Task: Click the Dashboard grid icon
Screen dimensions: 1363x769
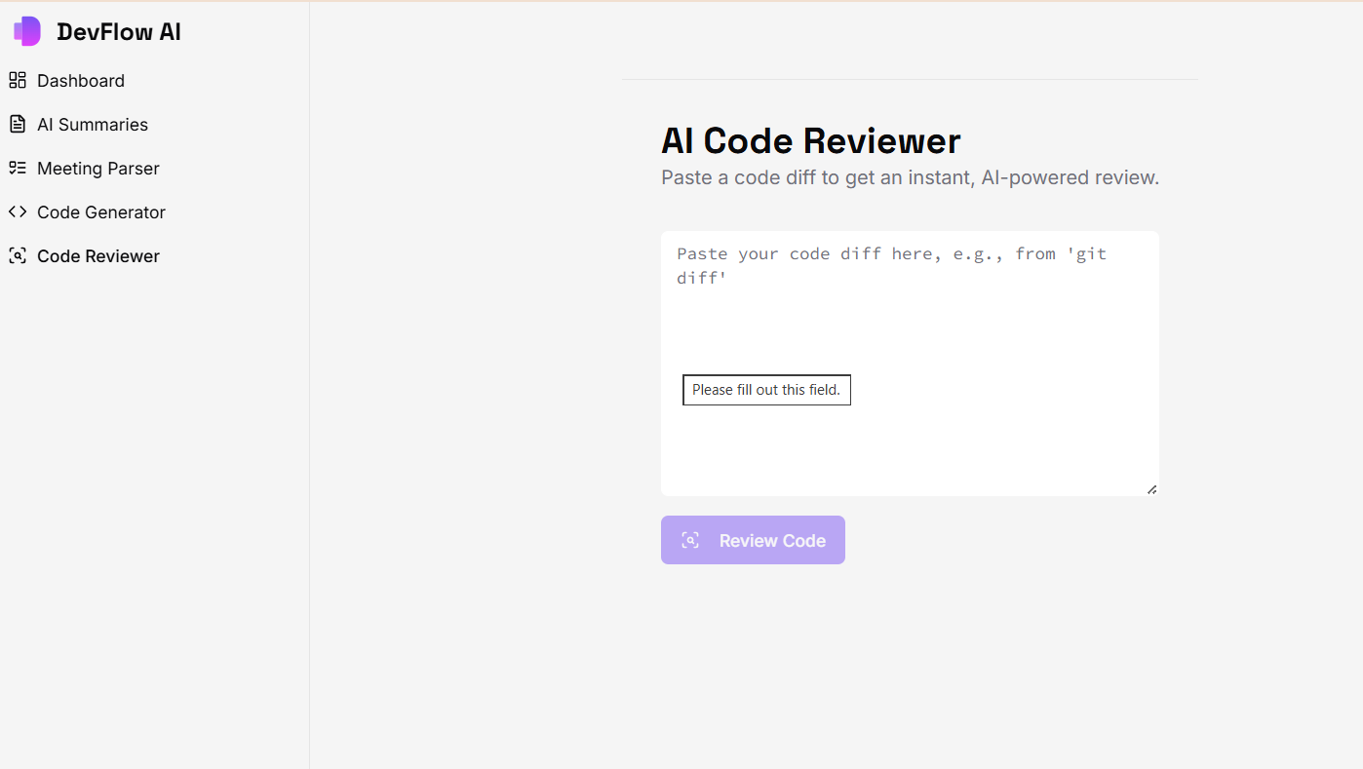Action: click(17, 80)
